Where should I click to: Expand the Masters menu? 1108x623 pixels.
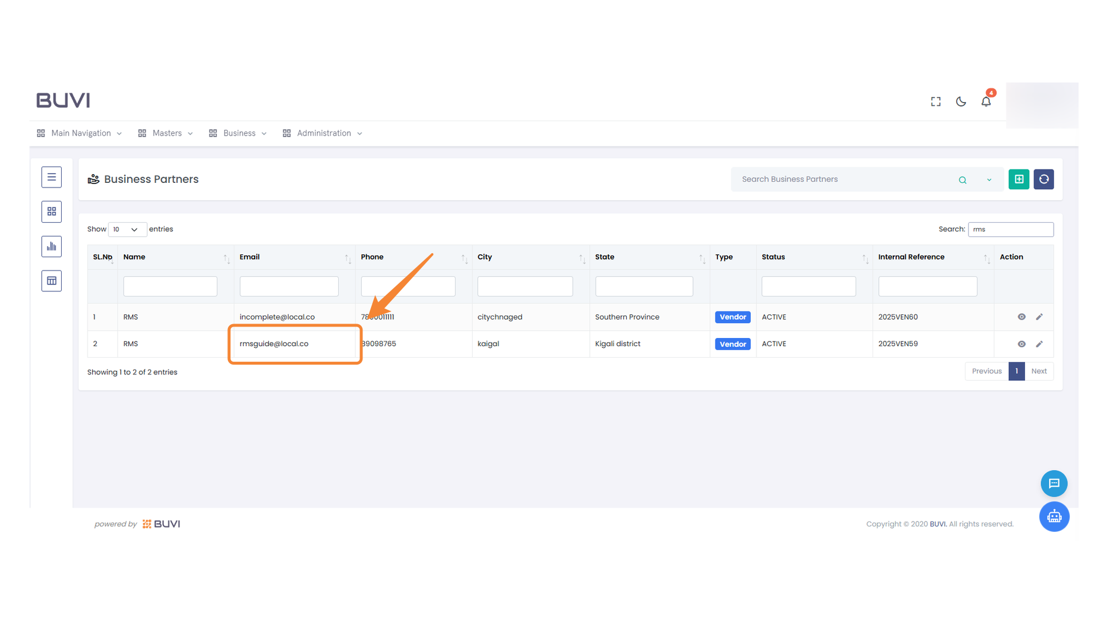tap(166, 133)
